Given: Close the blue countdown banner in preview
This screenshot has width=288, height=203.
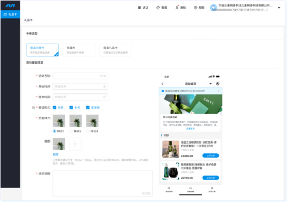Looking at the screenshot, I should click(x=218, y=91).
